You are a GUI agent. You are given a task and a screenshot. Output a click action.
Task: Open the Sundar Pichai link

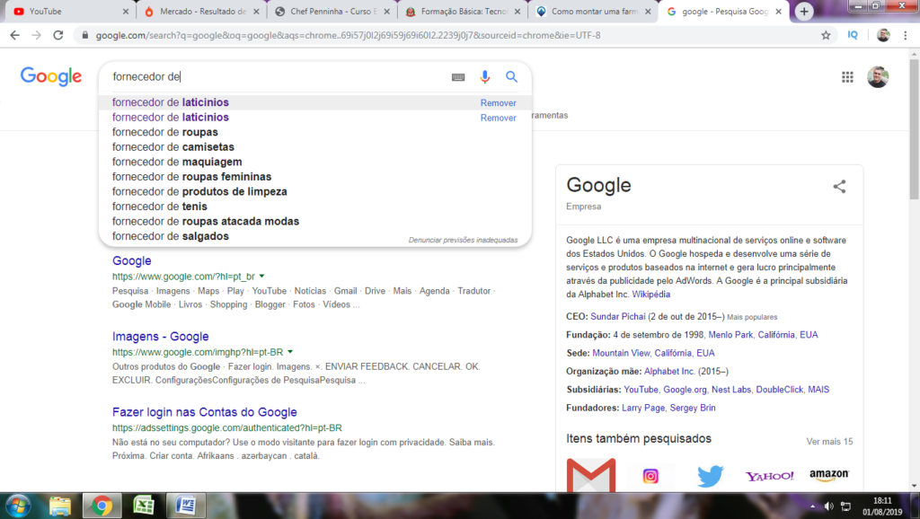(x=618, y=317)
